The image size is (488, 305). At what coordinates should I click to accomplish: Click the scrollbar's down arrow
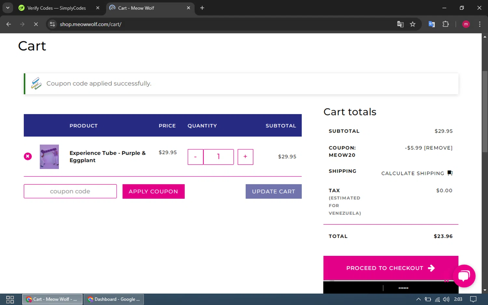(x=485, y=290)
